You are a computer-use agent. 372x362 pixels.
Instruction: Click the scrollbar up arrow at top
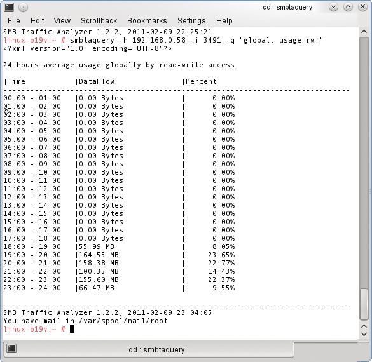click(x=364, y=32)
